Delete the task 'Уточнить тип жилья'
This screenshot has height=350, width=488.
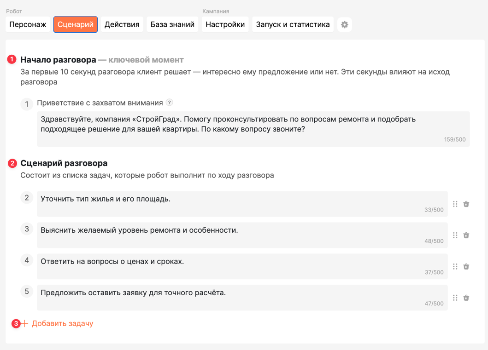pyautogui.click(x=466, y=204)
